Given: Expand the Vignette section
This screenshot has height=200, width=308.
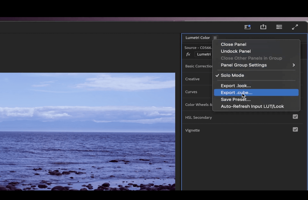Looking at the screenshot, I should pos(192,130).
